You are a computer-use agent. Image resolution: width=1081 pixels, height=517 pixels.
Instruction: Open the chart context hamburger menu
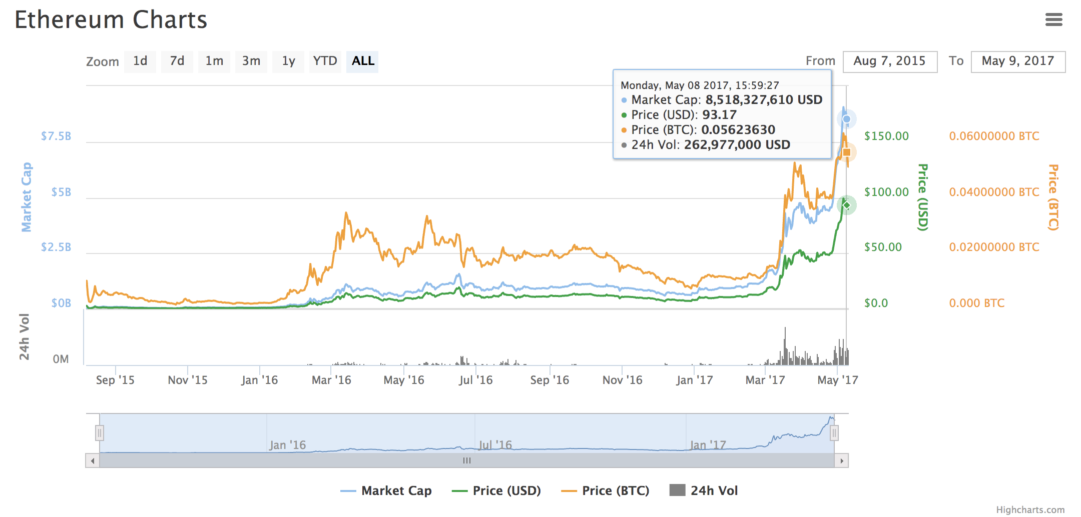(1053, 19)
